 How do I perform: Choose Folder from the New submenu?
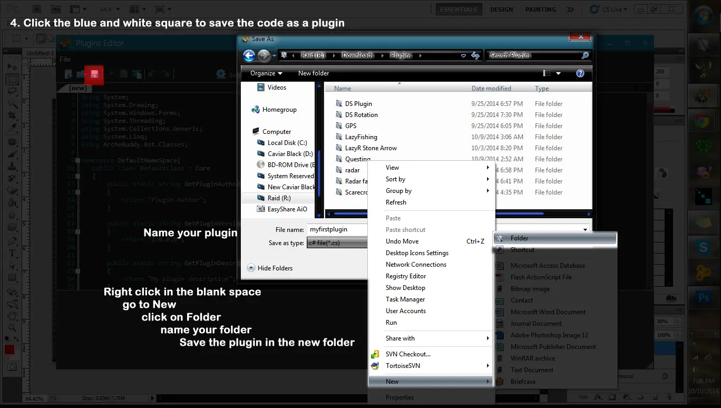coord(519,238)
